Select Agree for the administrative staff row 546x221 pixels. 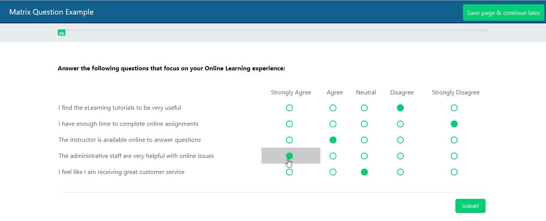point(333,156)
